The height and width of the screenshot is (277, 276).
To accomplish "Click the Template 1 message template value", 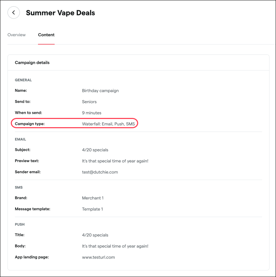I will [x=92, y=209].
